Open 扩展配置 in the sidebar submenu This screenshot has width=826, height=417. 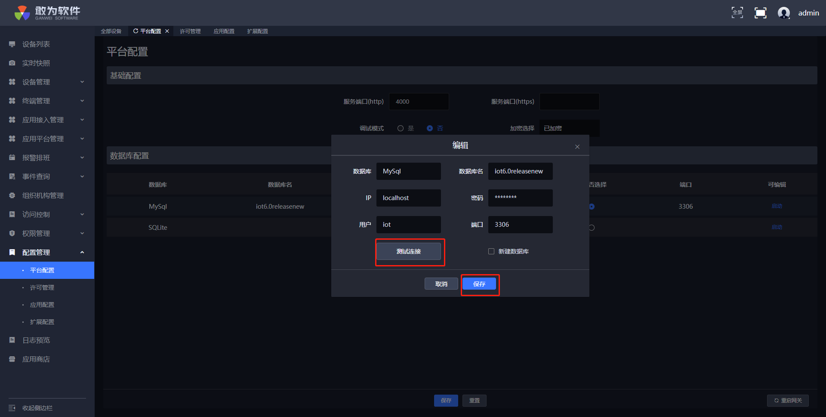pyautogui.click(x=42, y=322)
